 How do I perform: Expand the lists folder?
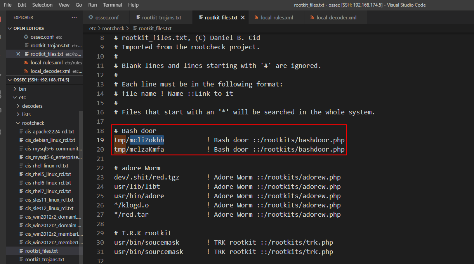(18, 115)
